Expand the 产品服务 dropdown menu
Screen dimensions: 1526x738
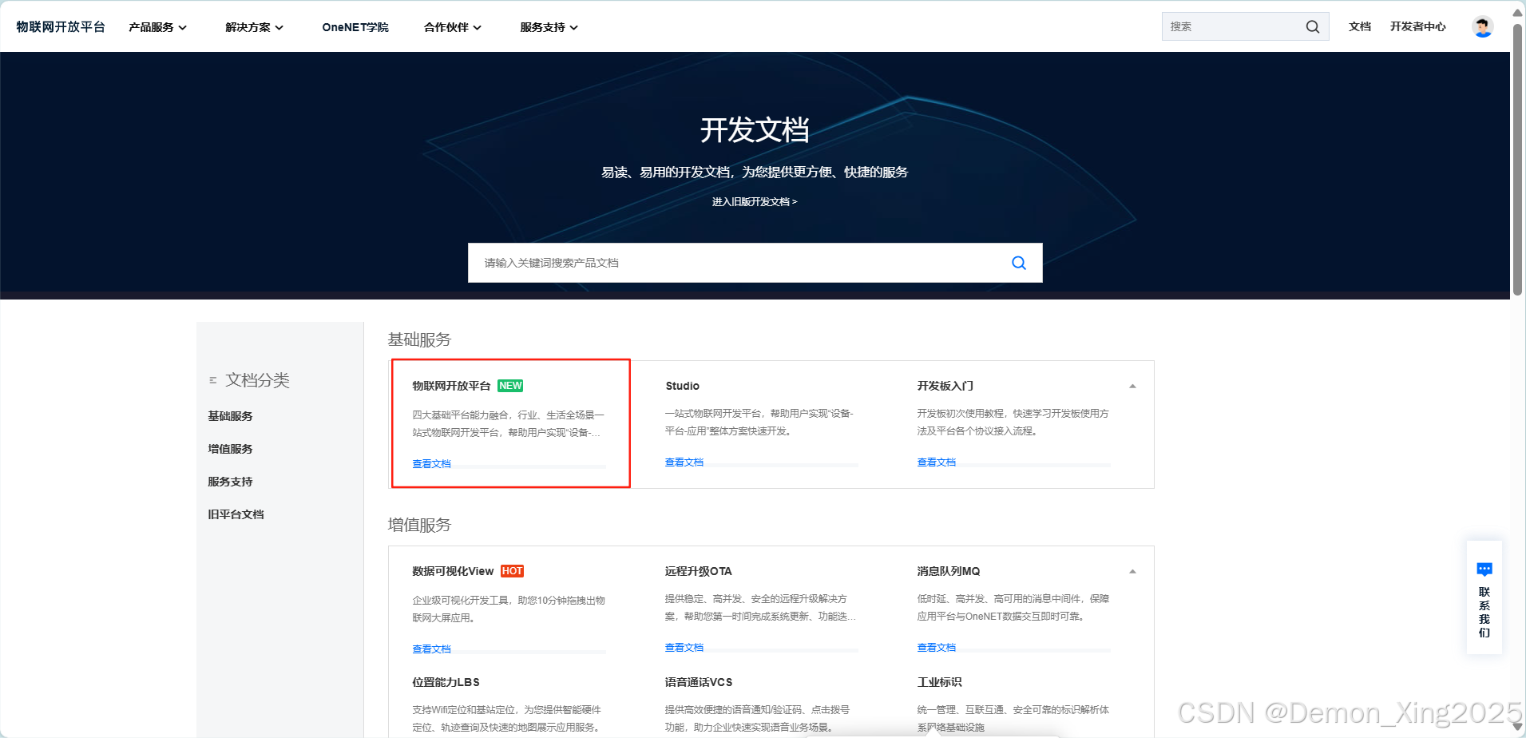[157, 27]
